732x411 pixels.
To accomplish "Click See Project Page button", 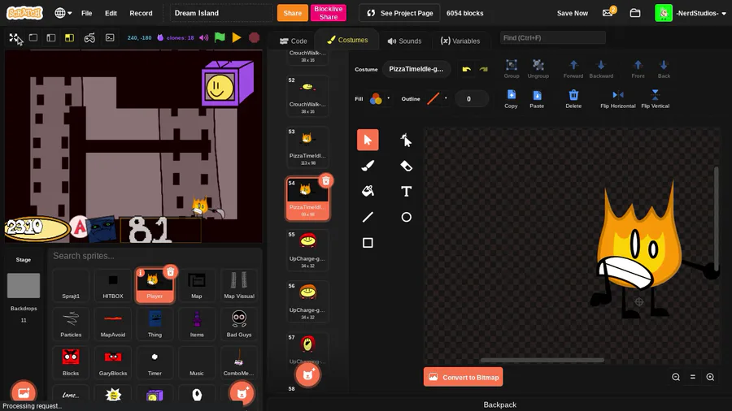I will pos(399,13).
